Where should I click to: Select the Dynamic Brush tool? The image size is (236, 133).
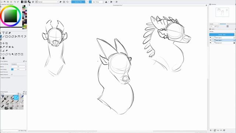pyautogui.click(x=25, y=37)
